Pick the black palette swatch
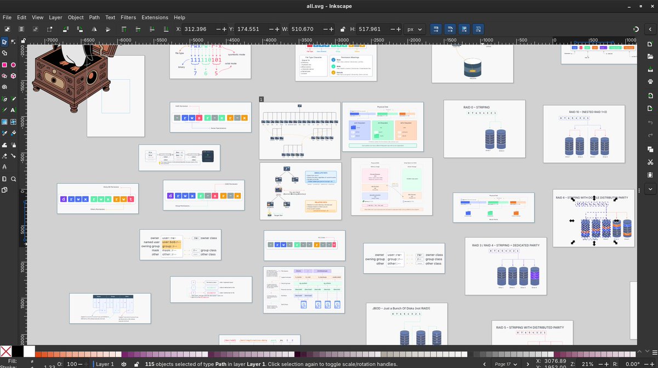Viewport: 658px width, 368px height. [x=18, y=350]
